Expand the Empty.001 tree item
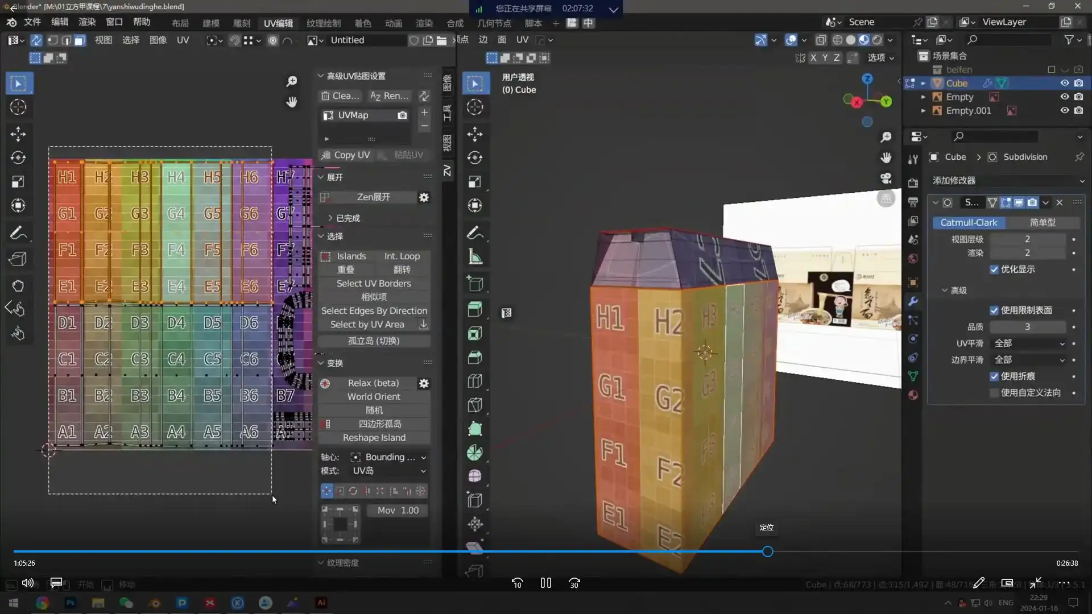Screen dimensions: 1092x614 pos(923,111)
